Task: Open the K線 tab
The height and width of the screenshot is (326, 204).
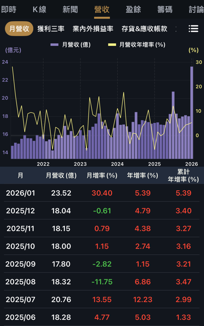Action: pyautogui.click(x=39, y=10)
